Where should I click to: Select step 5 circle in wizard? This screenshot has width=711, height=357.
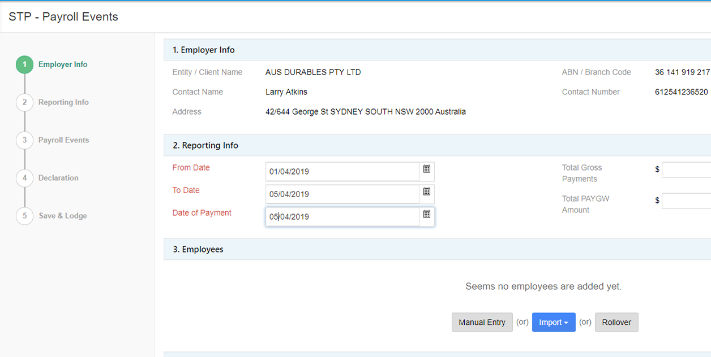(x=24, y=216)
